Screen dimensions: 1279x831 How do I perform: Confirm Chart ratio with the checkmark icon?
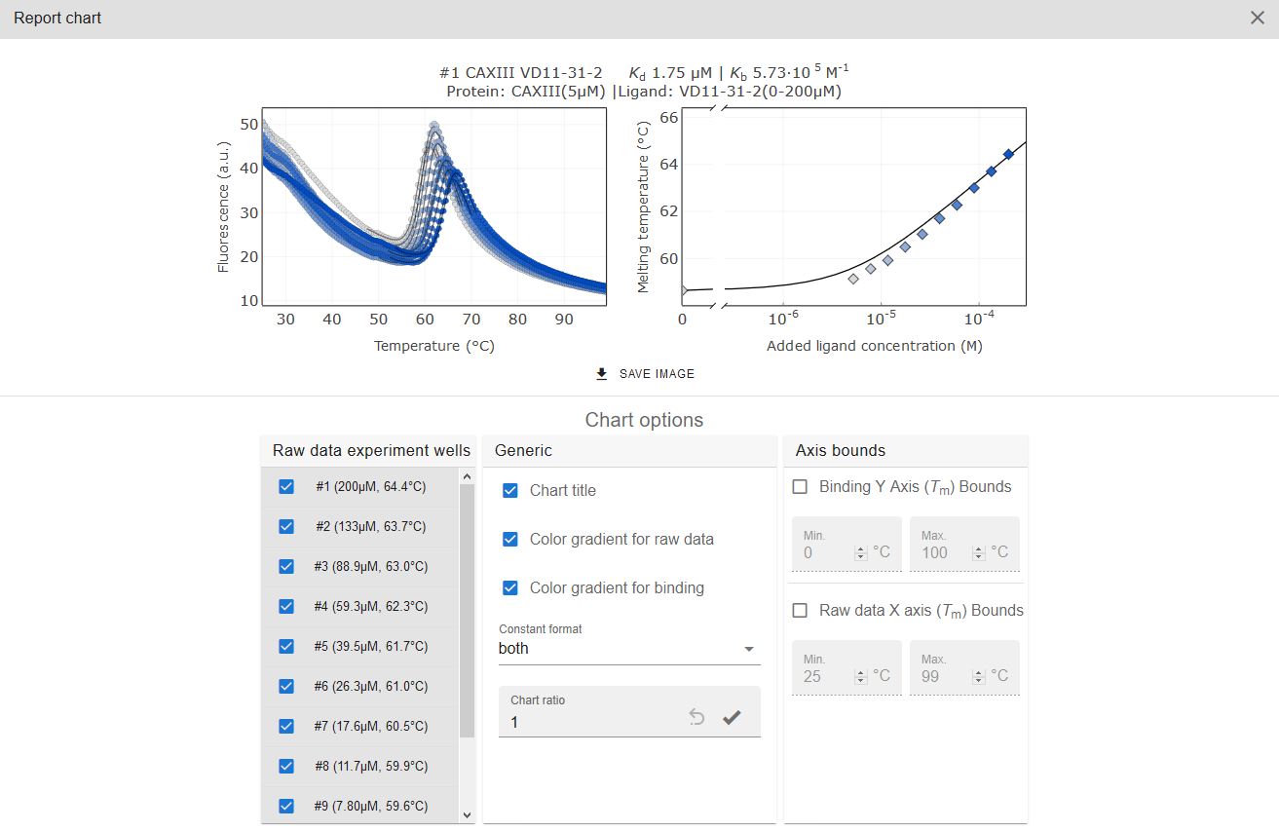pyautogui.click(x=732, y=718)
